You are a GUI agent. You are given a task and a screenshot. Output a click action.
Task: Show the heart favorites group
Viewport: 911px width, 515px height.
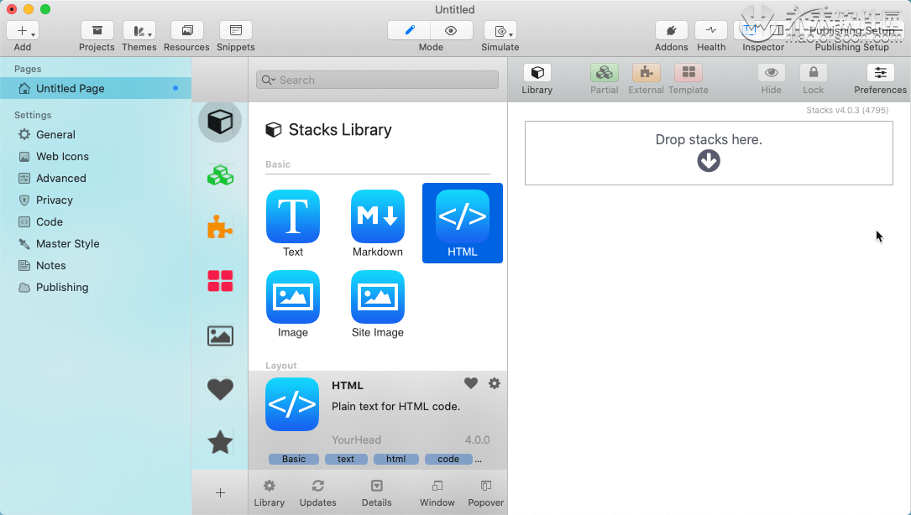pos(220,389)
